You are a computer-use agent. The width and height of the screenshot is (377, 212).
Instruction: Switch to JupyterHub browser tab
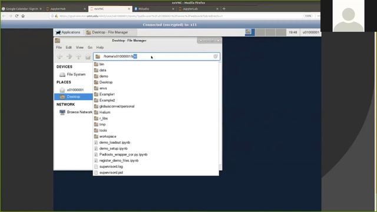(65, 9)
